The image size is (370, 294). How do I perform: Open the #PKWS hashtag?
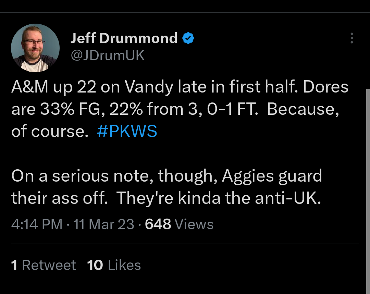tap(127, 132)
